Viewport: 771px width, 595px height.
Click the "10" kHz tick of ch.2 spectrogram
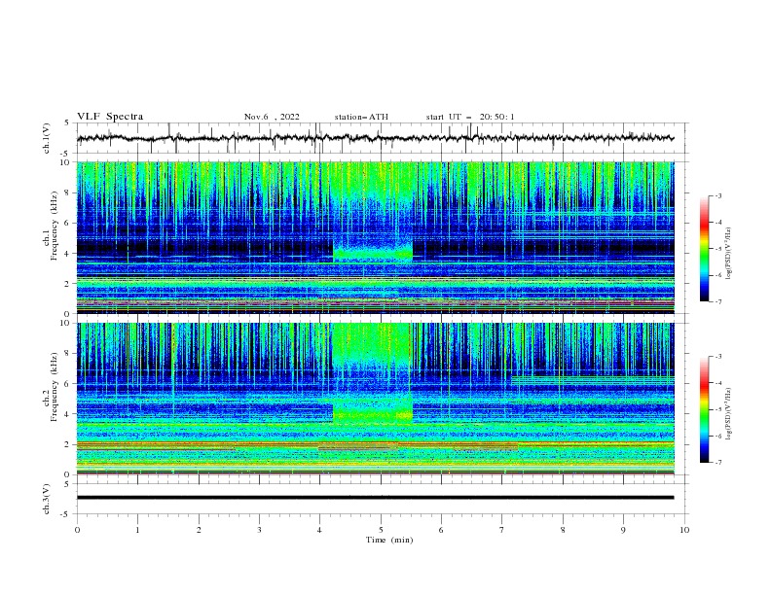pos(67,323)
